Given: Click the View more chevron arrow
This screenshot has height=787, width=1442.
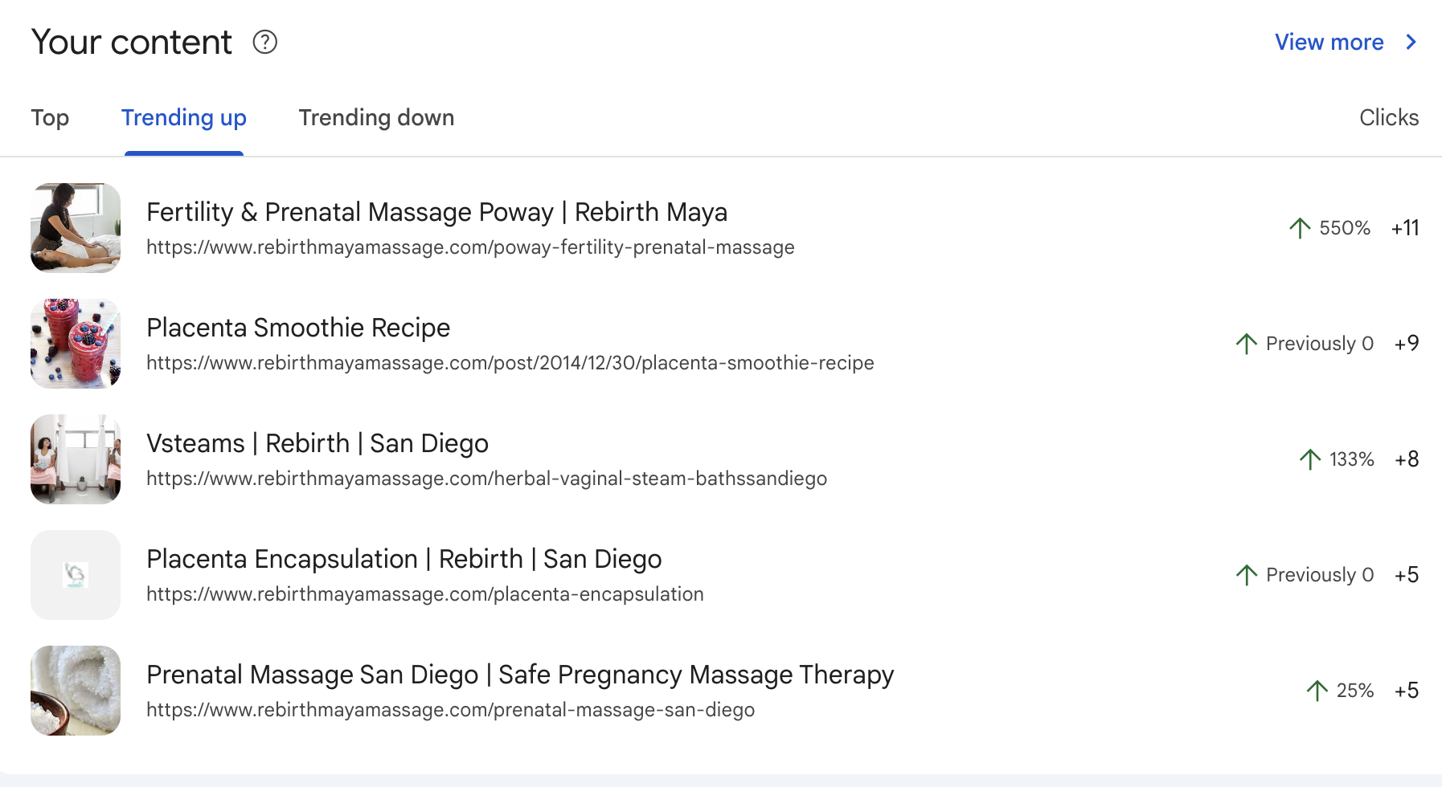Looking at the screenshot, I should (1411, 42).
